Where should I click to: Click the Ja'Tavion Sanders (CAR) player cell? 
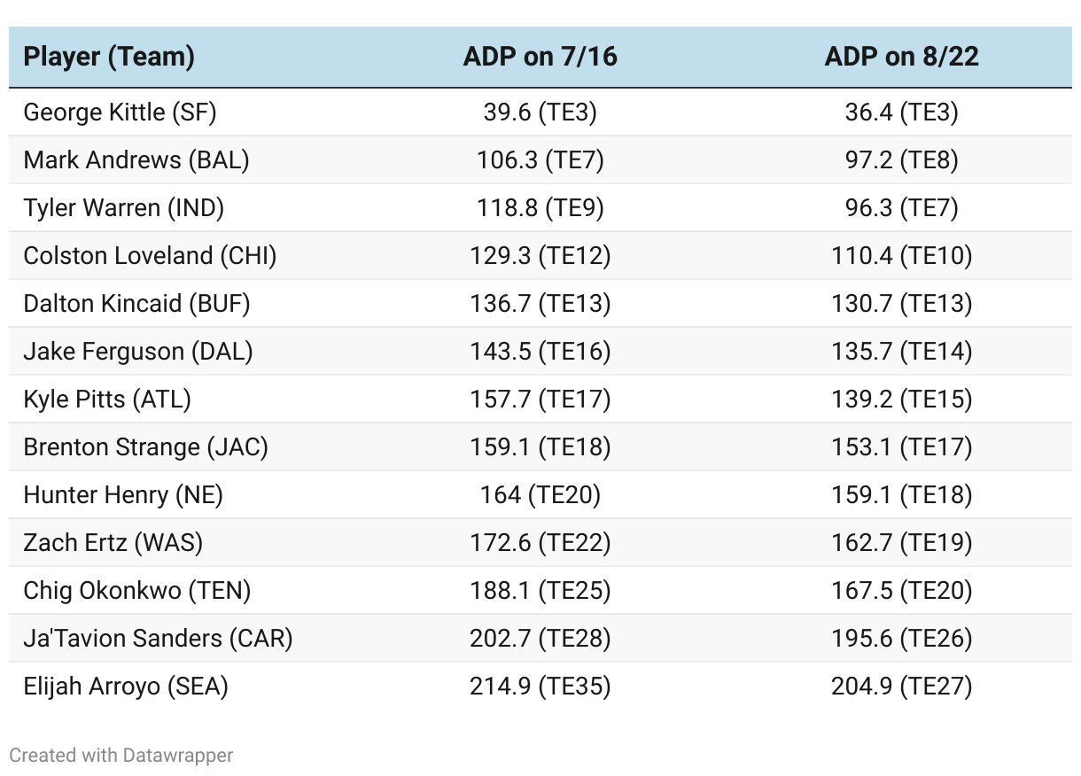pos(158,639)
